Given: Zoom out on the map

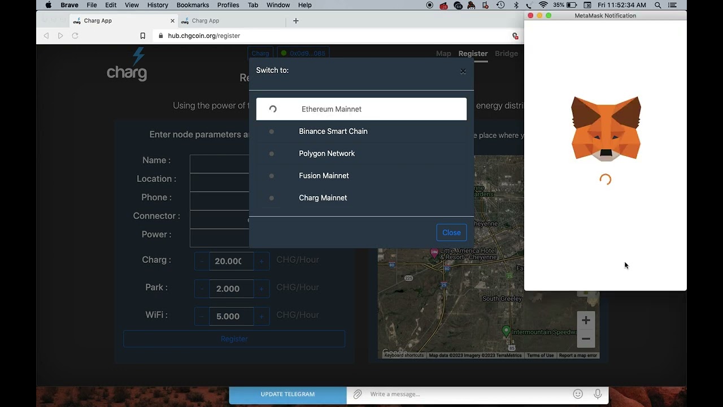Looking at the screenshot, I should tap(586, 339).
